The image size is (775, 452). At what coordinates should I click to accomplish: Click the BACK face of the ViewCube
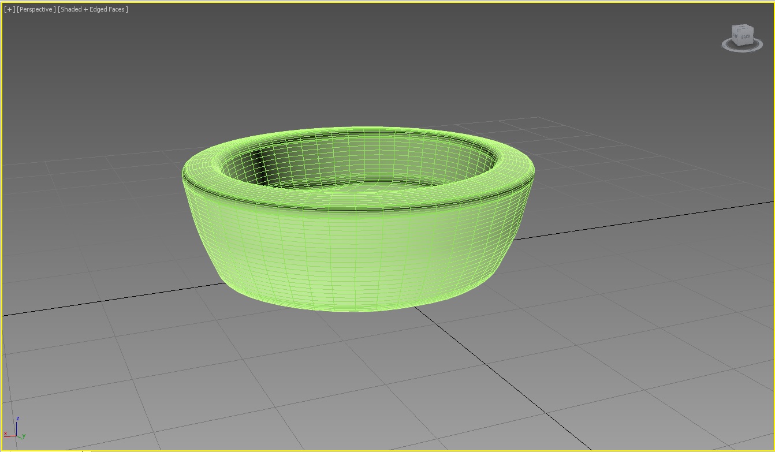pyautogui.click(x=745, y=37)
